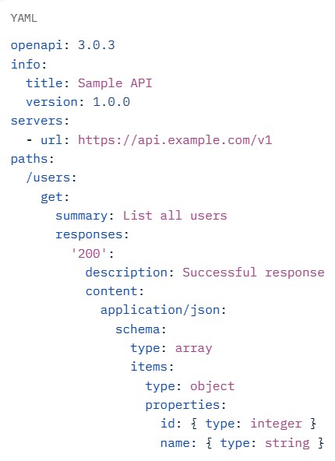This screenshot has width=335, height=461.
Task: Click the get method key
Action: coord(51,197)
